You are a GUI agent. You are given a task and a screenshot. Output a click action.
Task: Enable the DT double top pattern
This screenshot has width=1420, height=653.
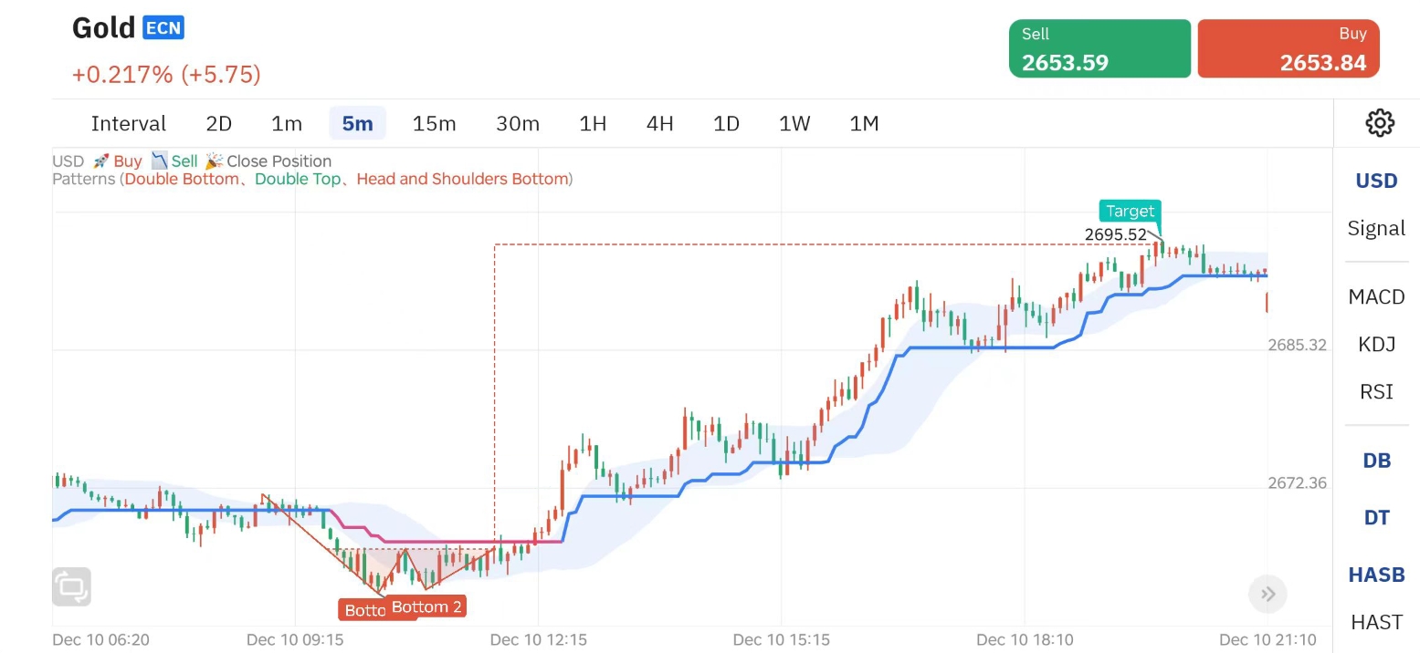[1376, 518]
